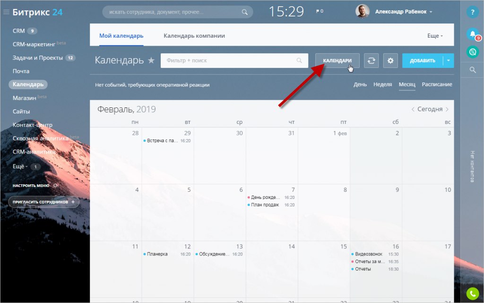This screenshot has height=303, width=484.
Task: Go to previous month with left chevron
Action: pyautogui.click(x=413, y=109)
